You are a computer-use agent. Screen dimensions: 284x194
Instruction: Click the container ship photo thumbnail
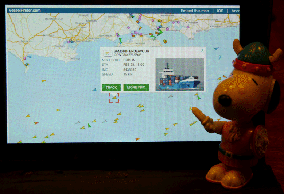click(179, 74)
